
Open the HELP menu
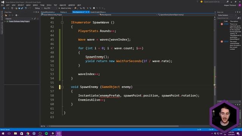[79, 5]
